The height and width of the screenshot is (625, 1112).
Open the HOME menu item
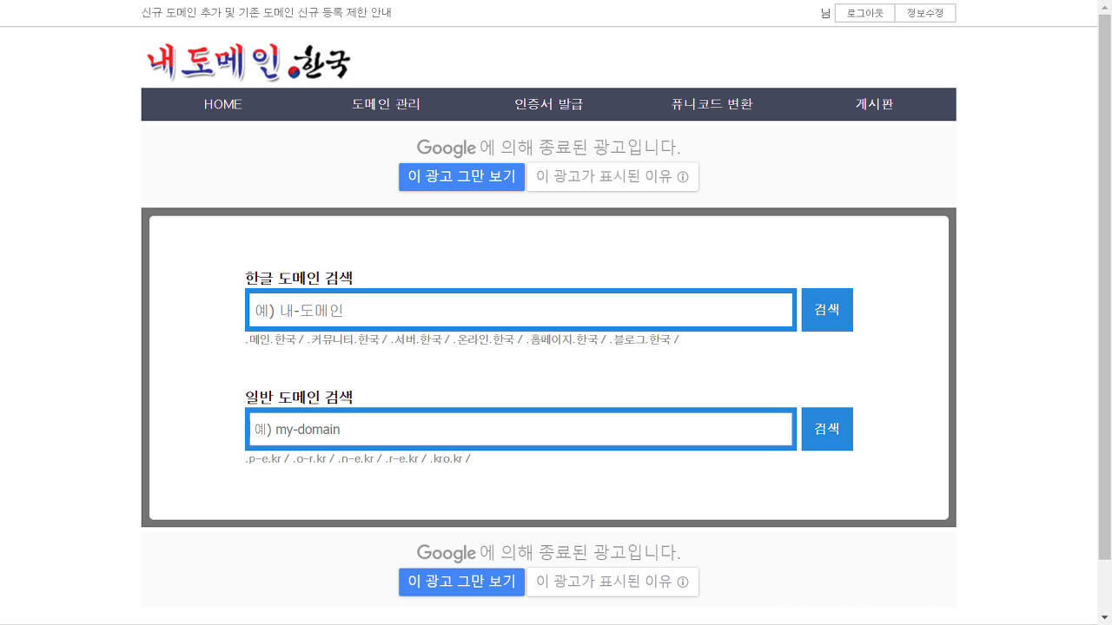coord(223,104)
